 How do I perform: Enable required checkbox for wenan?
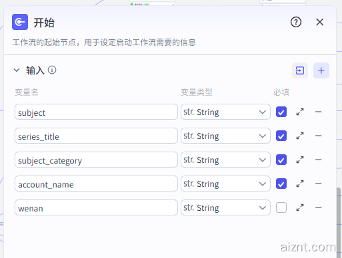coord(281,207)
